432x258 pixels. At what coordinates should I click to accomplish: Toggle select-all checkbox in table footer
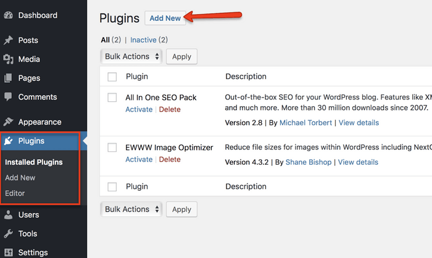(x=112, y=186)
